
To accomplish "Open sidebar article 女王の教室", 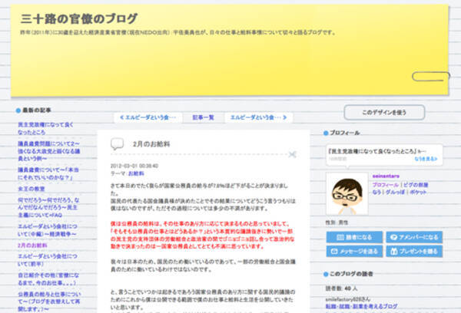I will tap(31, 189).
